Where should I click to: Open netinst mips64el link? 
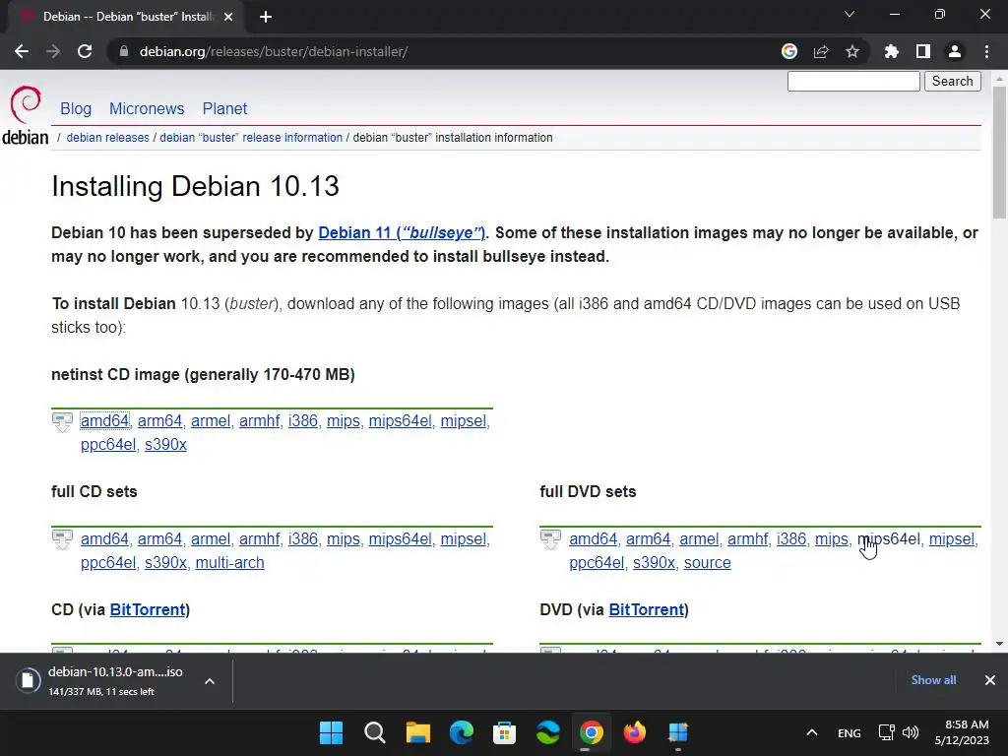[400, 421]
